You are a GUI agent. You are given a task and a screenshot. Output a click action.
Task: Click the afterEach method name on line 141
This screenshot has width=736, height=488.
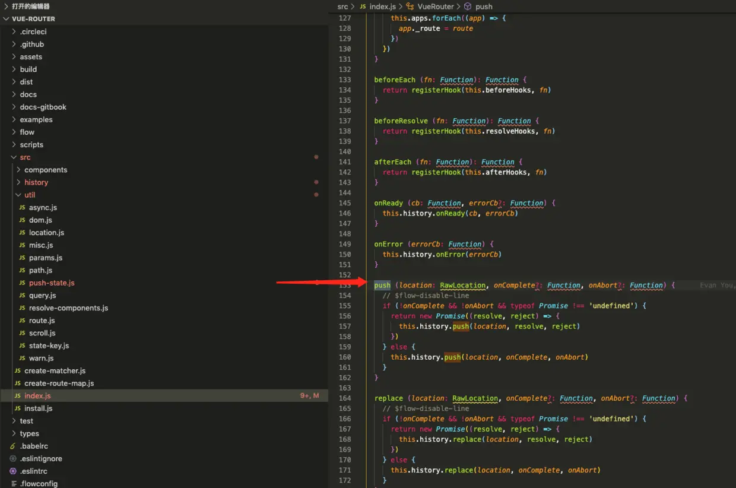tap(392, 162)
